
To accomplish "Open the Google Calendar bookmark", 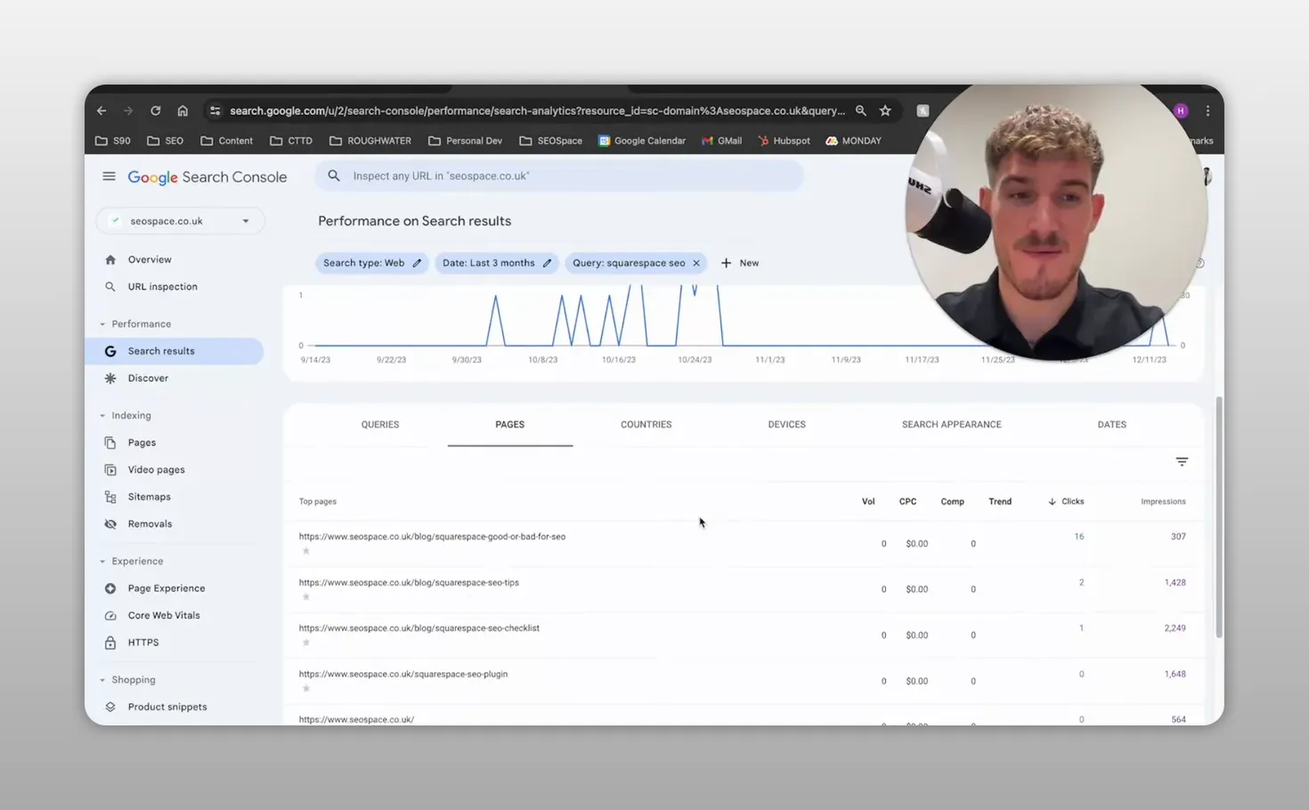I will tap(642, 141).
